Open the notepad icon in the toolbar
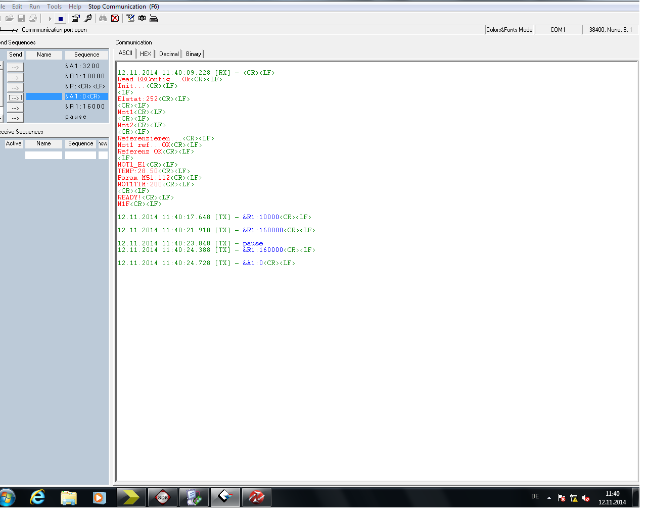Viewport: 647px width, 517px height. (x=130, y=18)
